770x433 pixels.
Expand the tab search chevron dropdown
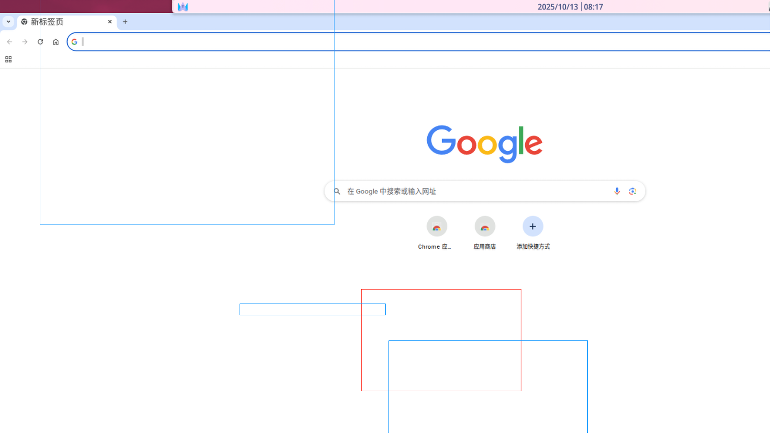8,21
